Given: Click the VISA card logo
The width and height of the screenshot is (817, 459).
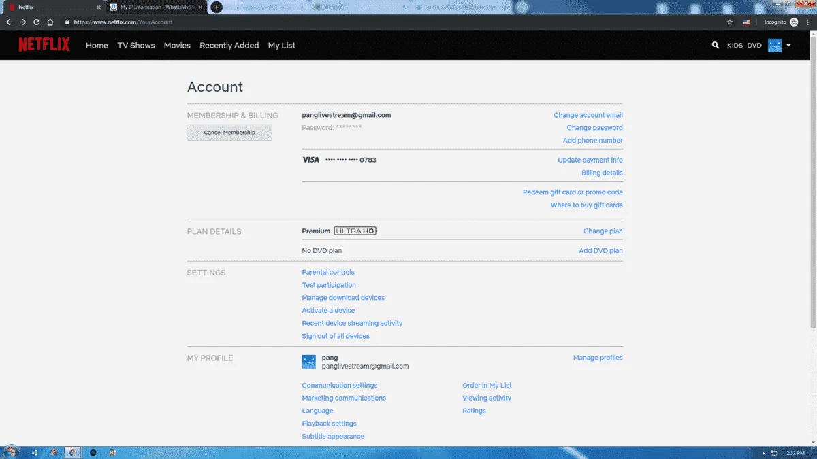Looking at the screenshot, I should point(310,160).
